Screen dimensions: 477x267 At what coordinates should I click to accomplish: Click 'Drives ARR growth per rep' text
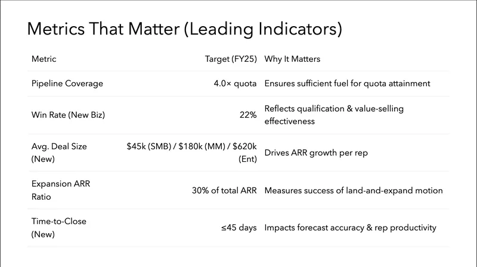click(x=317, y=153)
